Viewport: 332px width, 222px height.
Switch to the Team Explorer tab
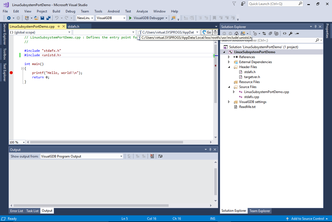(259, 211)
